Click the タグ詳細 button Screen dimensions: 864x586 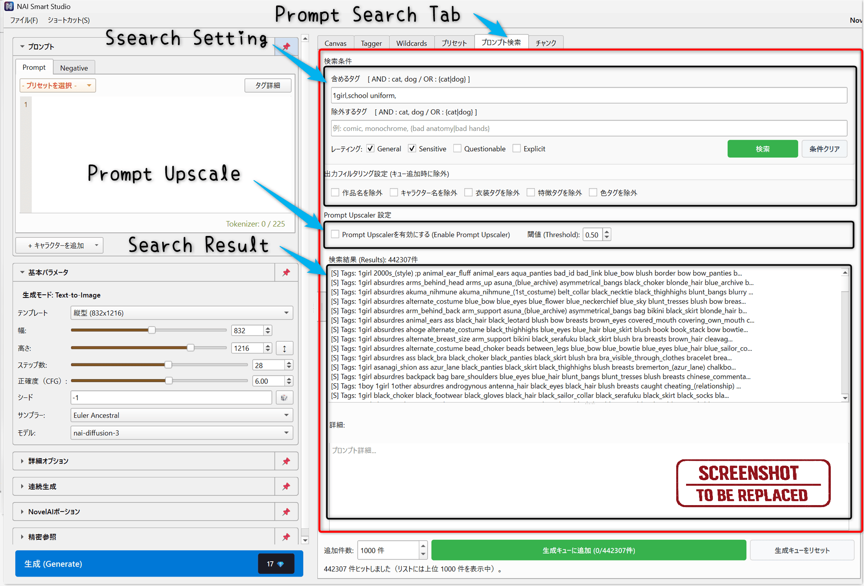click(x=268, y=85)
